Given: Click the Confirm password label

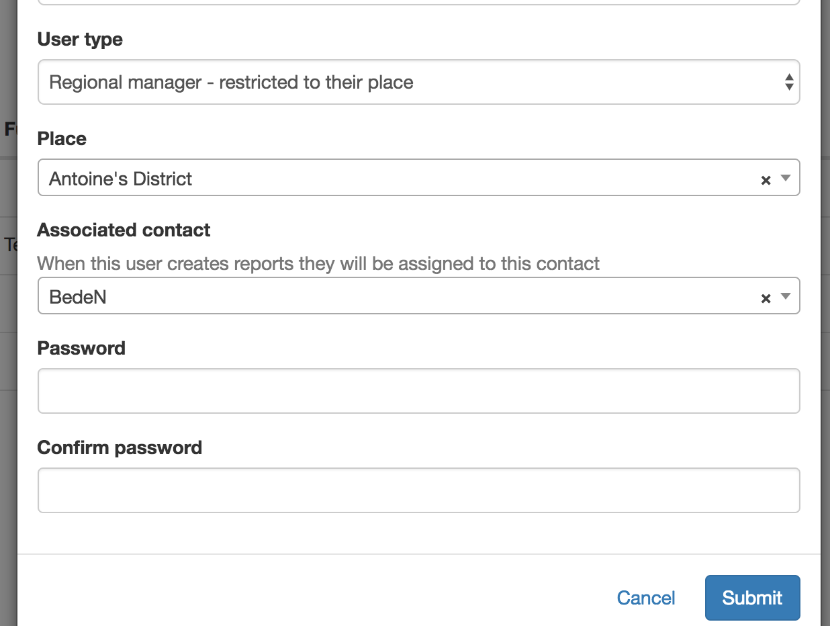Looking at the screenshot, I should click(120, 448).
